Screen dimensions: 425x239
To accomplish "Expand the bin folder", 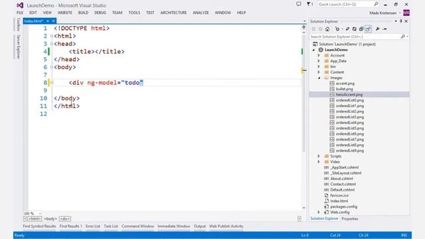I will tap(319, 66).
